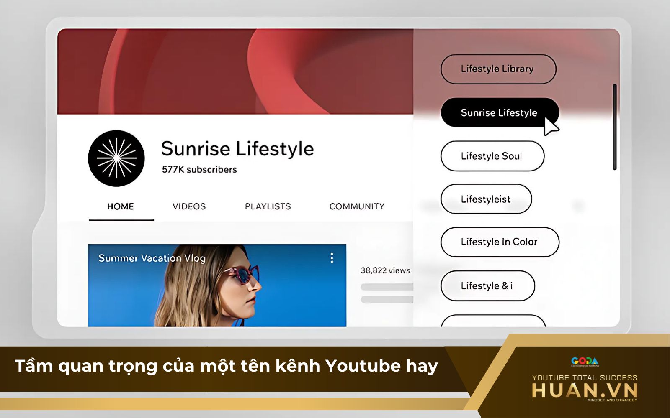This screenshot has width=670, height=418.
Task: Open the Summer Vacation Vlog video thumbnail
Action: pyautogui.click(x=217, y=285)
